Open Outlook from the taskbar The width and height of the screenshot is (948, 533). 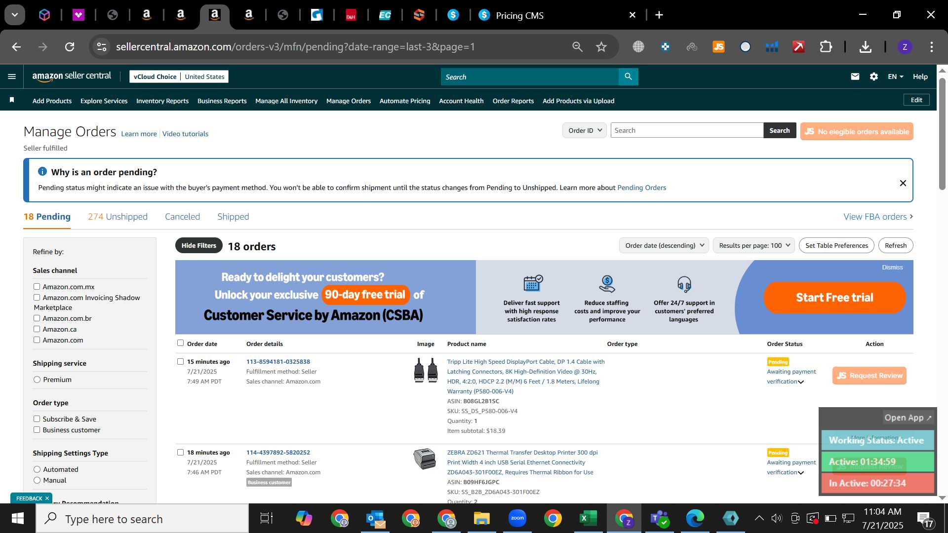click(376, 519)
